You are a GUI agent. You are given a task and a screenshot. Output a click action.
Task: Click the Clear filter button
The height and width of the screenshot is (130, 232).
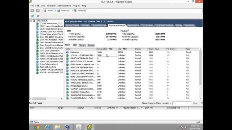195,103
